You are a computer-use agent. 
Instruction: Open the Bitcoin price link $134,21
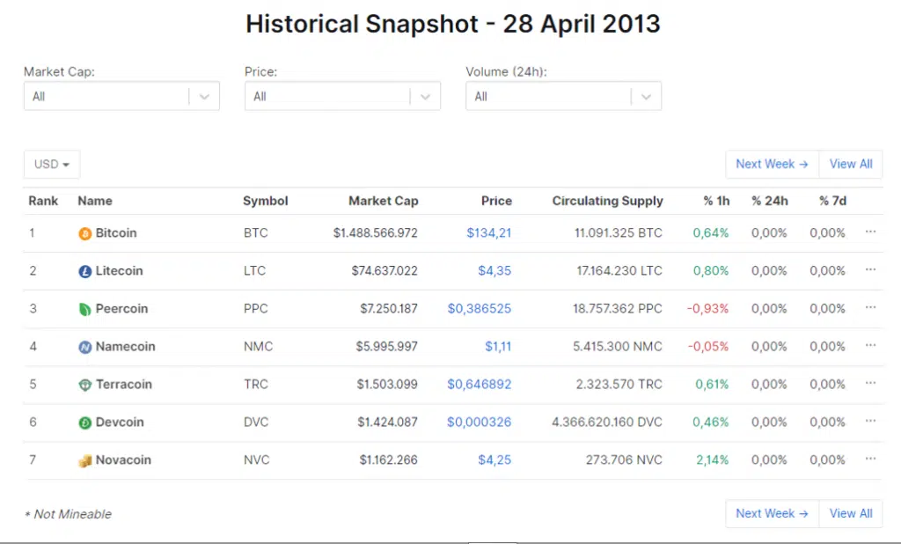(x=489, y=233)
